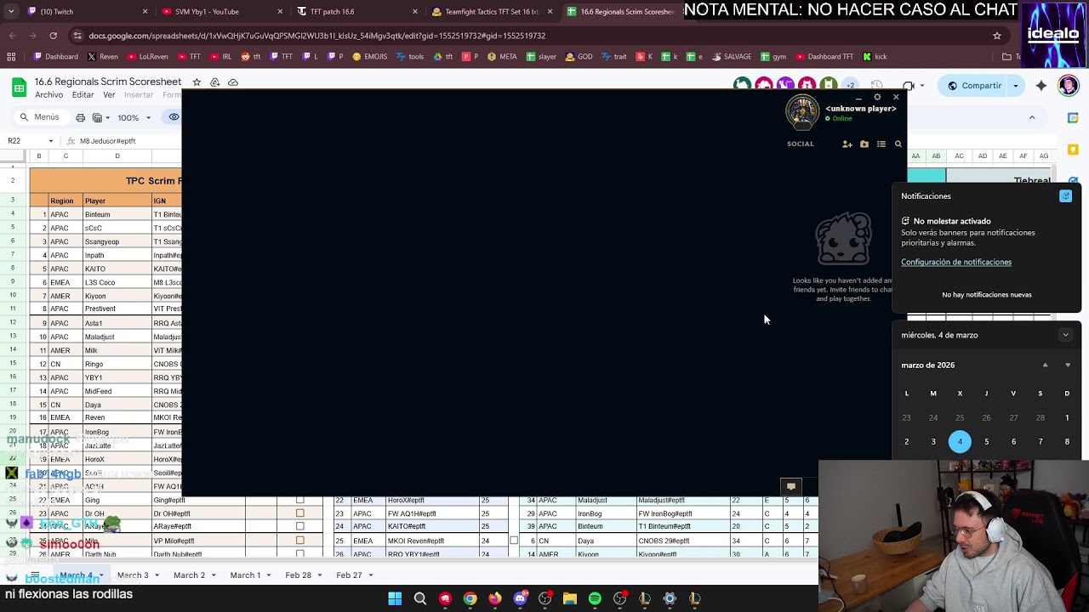Open the March 3 sheet tab
The width and height of the screenshot is (1089, 612).
point(133,575)
